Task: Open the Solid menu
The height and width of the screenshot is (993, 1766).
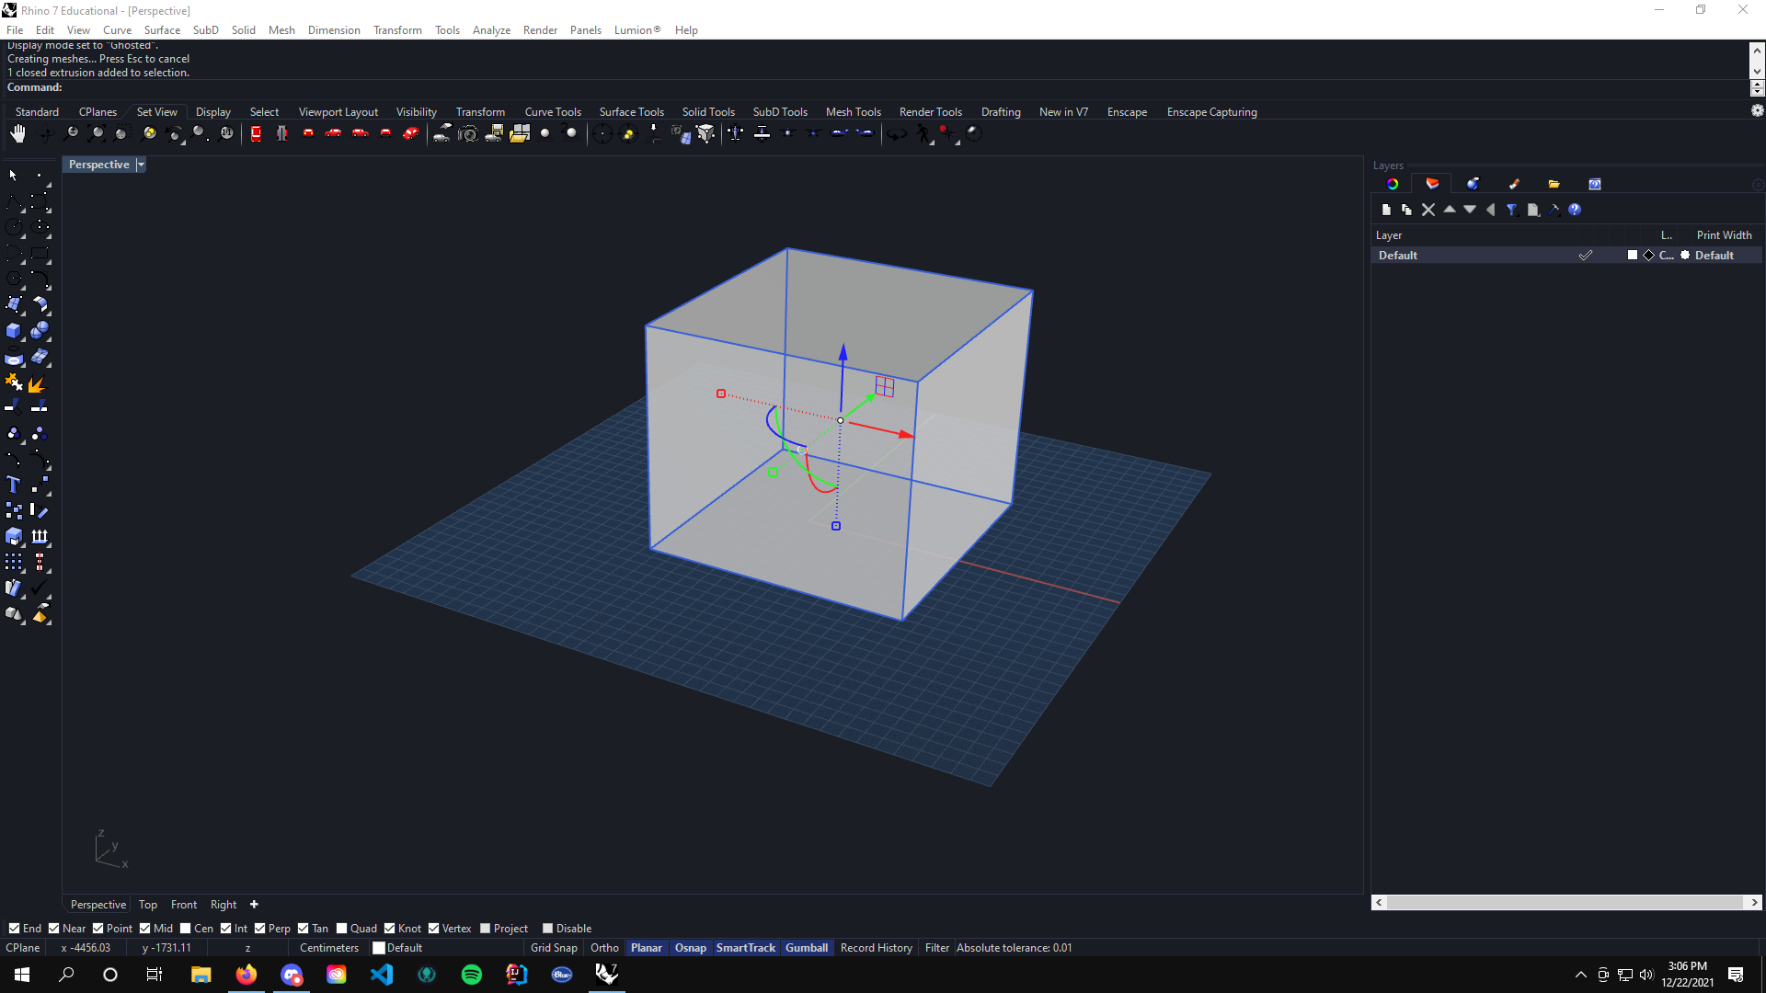Action: click(x=243, y=30)
